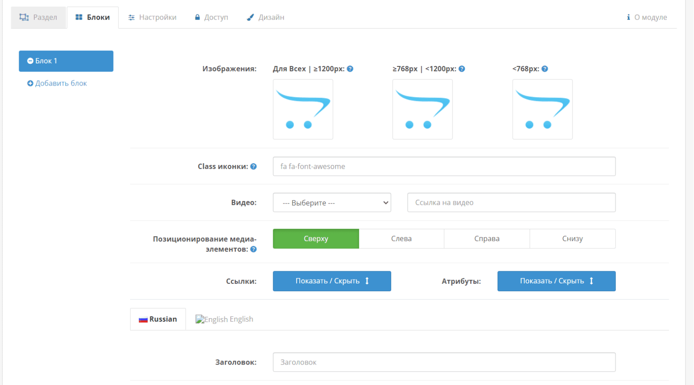
Task: Focus the Ссылка на видео field
Action: click(x=511, y=203)
